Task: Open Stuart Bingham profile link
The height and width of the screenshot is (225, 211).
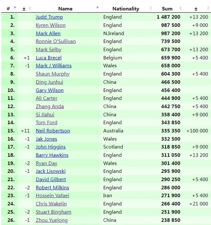Action: 53,212
